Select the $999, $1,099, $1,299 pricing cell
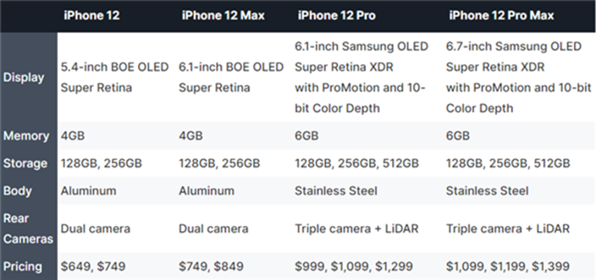The image size is (596, 280). pyautogui.click(x=357, y=266)
